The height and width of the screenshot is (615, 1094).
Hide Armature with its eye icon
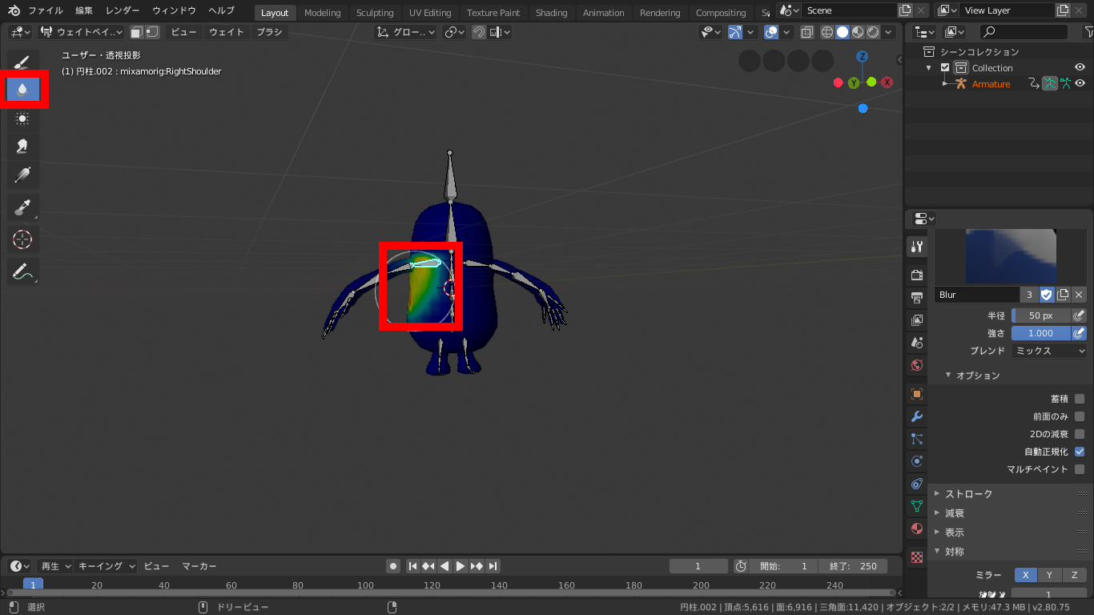[x=1080, y=83]
